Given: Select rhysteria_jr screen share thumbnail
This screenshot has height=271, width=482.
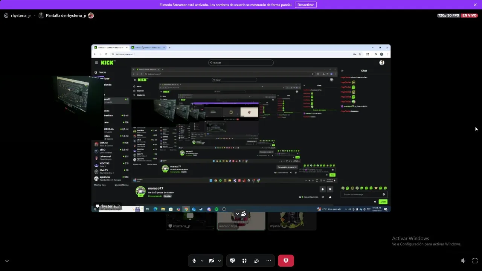Looking at the screenshot, I should [190, 221].
